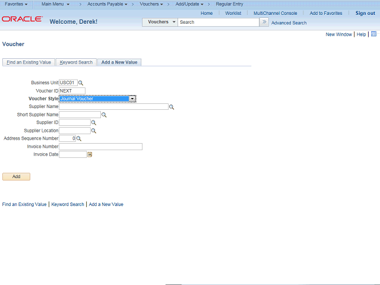This screenshot has width=380, height=285.
Task: Switch to Keyword Search tab
Action: [76, 62]
